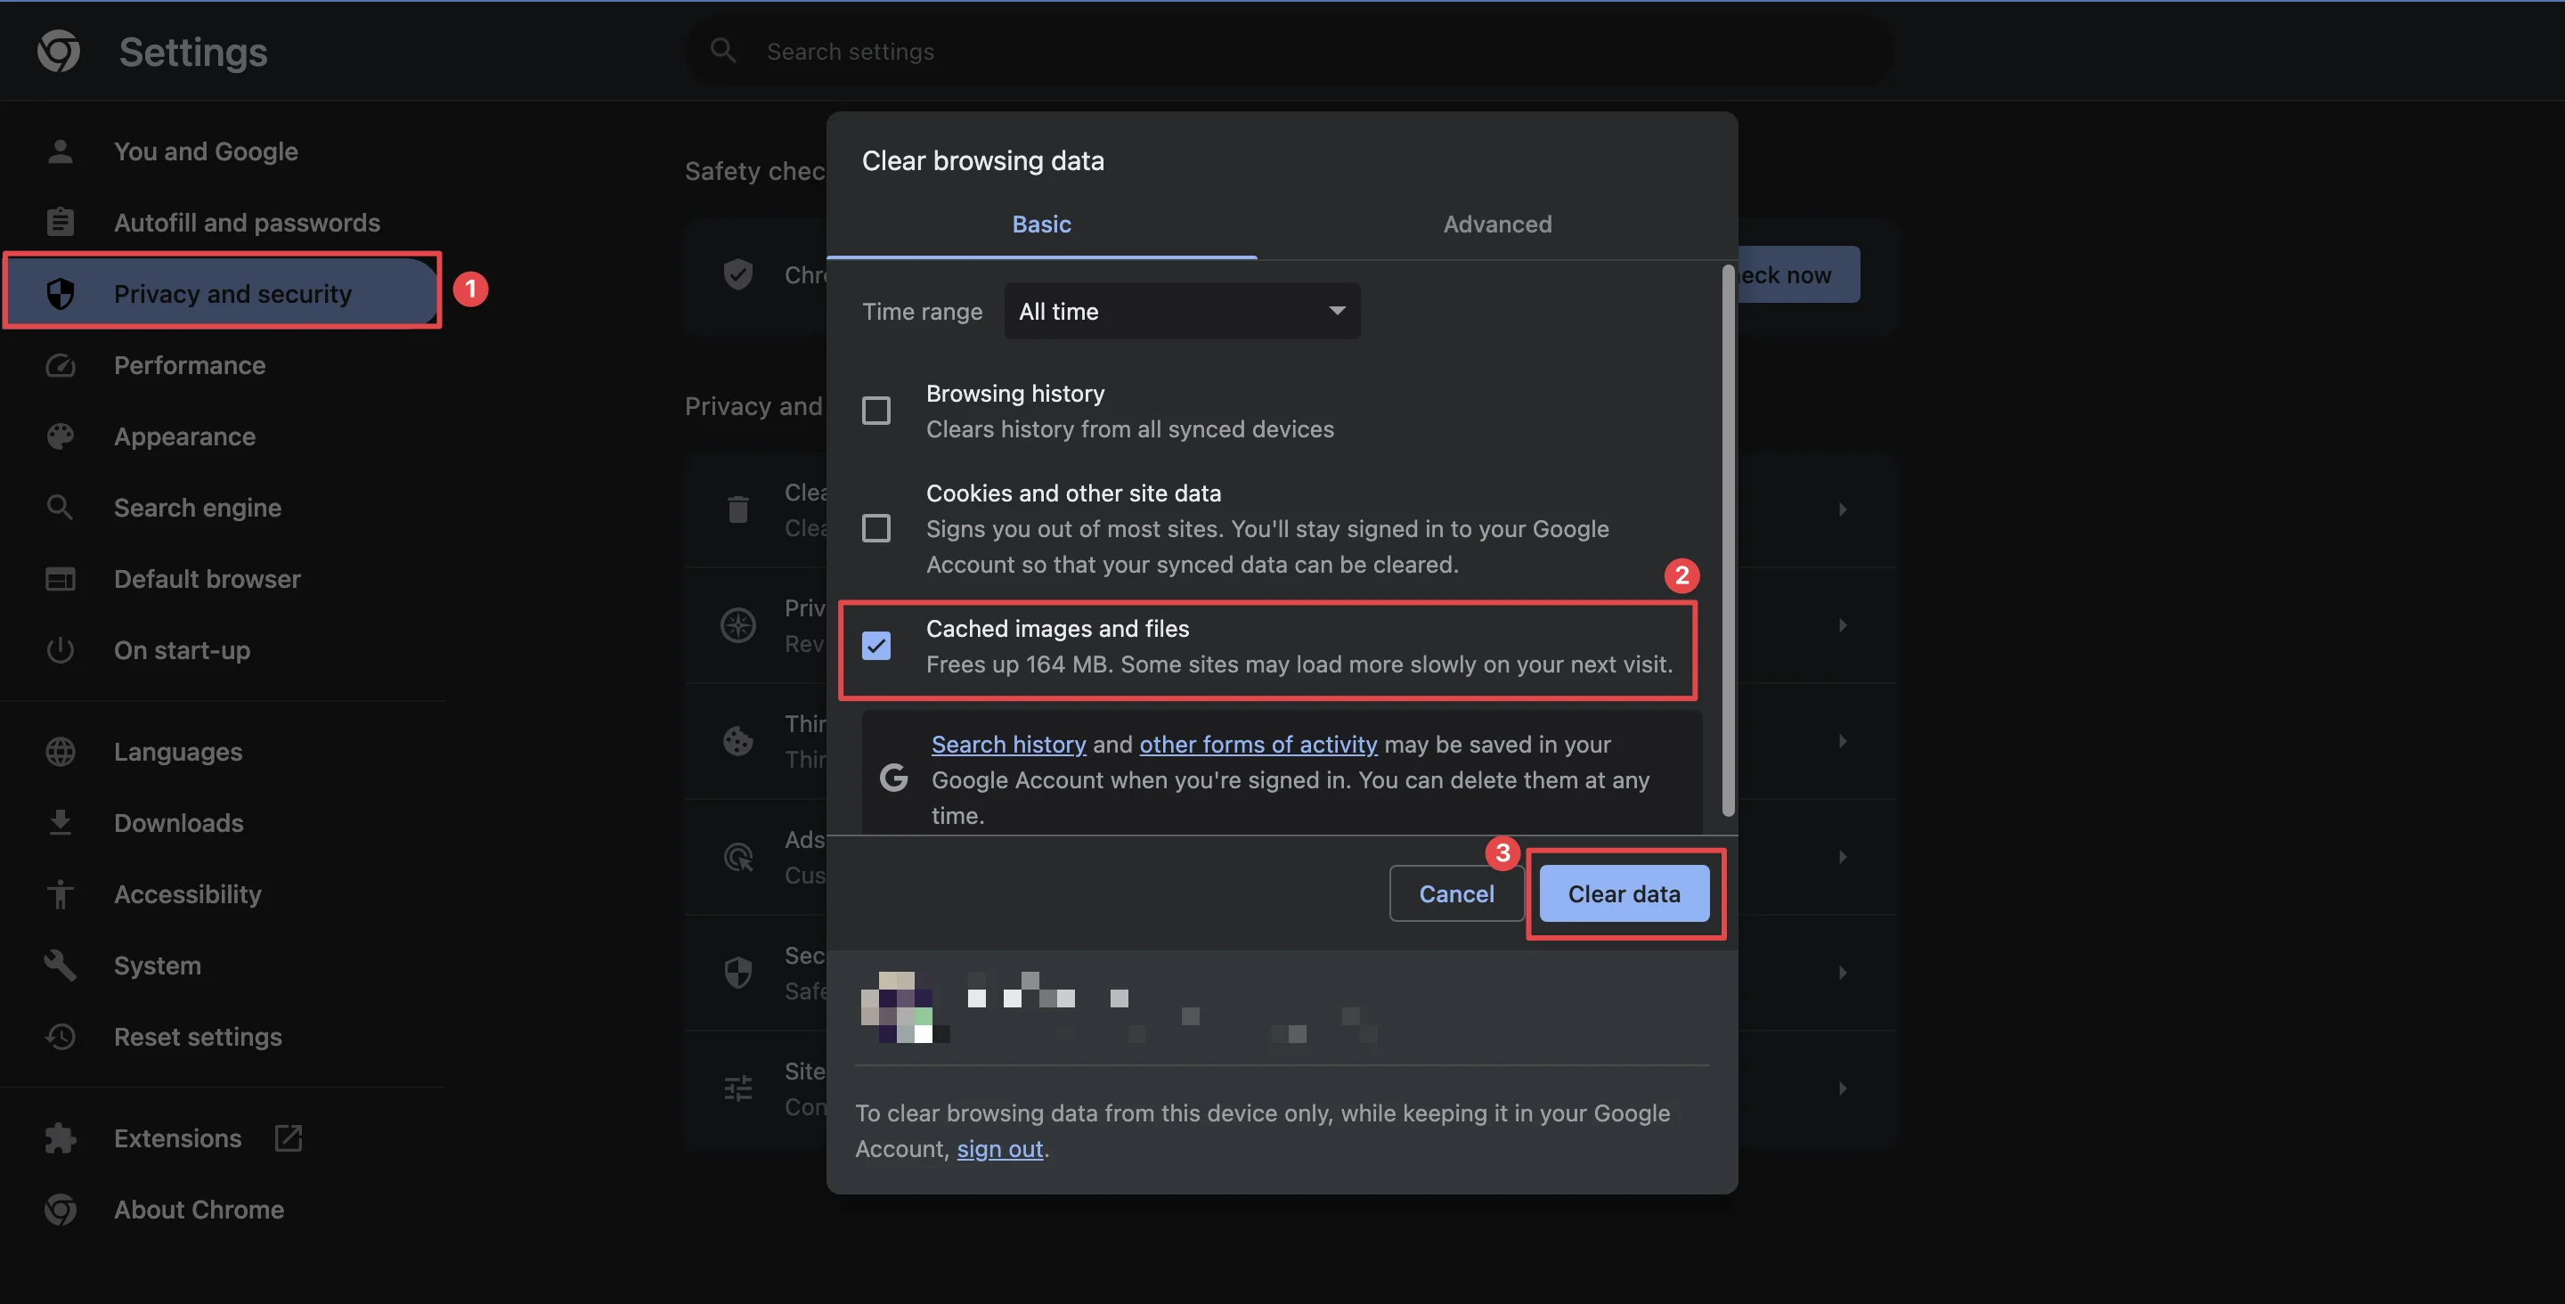
Task: Enable the Cached images and files checkbox
Action: [876, 646]
